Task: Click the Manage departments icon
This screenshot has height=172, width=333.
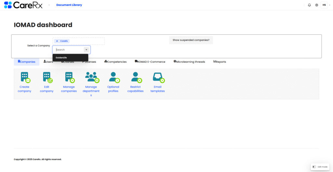Action: coord(92,77)
